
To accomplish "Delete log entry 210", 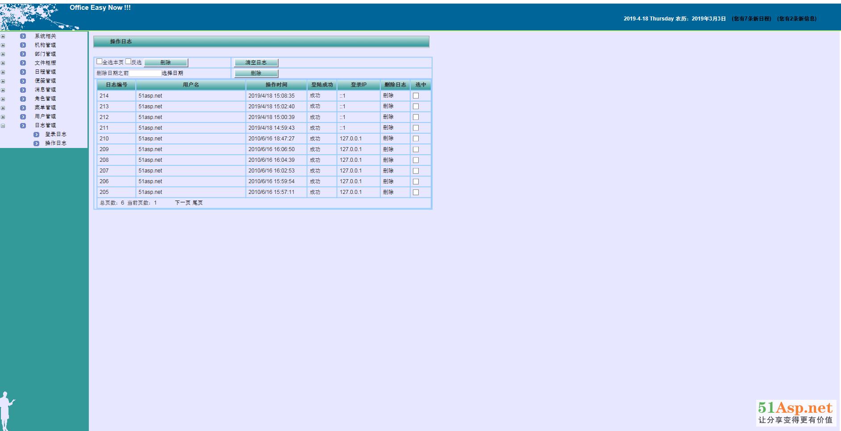I will (x=388, y=139).
